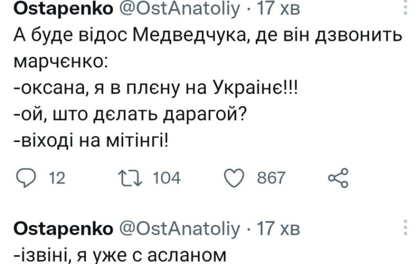The image size is (416, 264).
Task: Open the reply tweet "-ізвіні, я уже с асланом"
Action: (119, 255)
